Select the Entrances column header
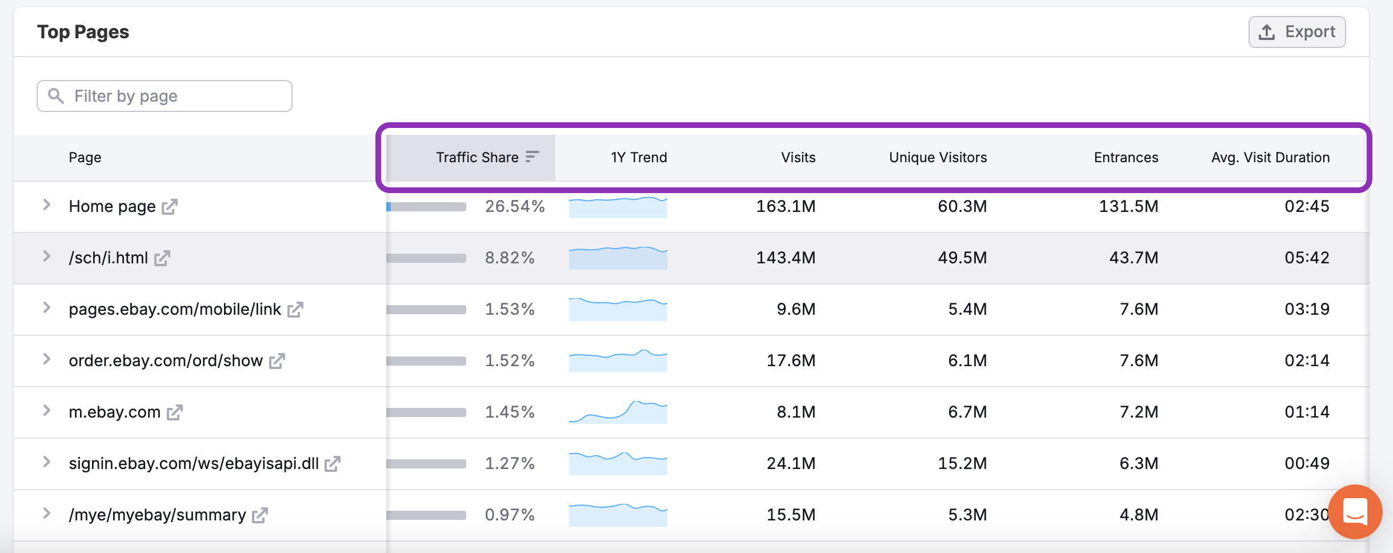1393x553 pixels. (1126, 157)
